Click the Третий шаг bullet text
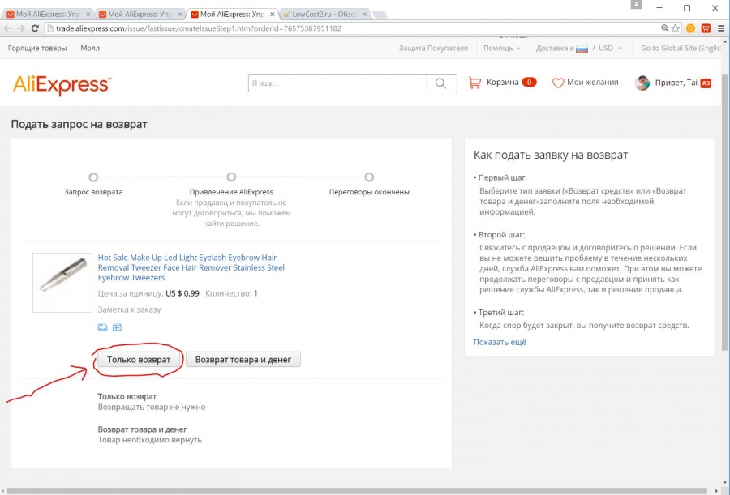This screenshot has height=495, width=730. (x=501, y=313)
